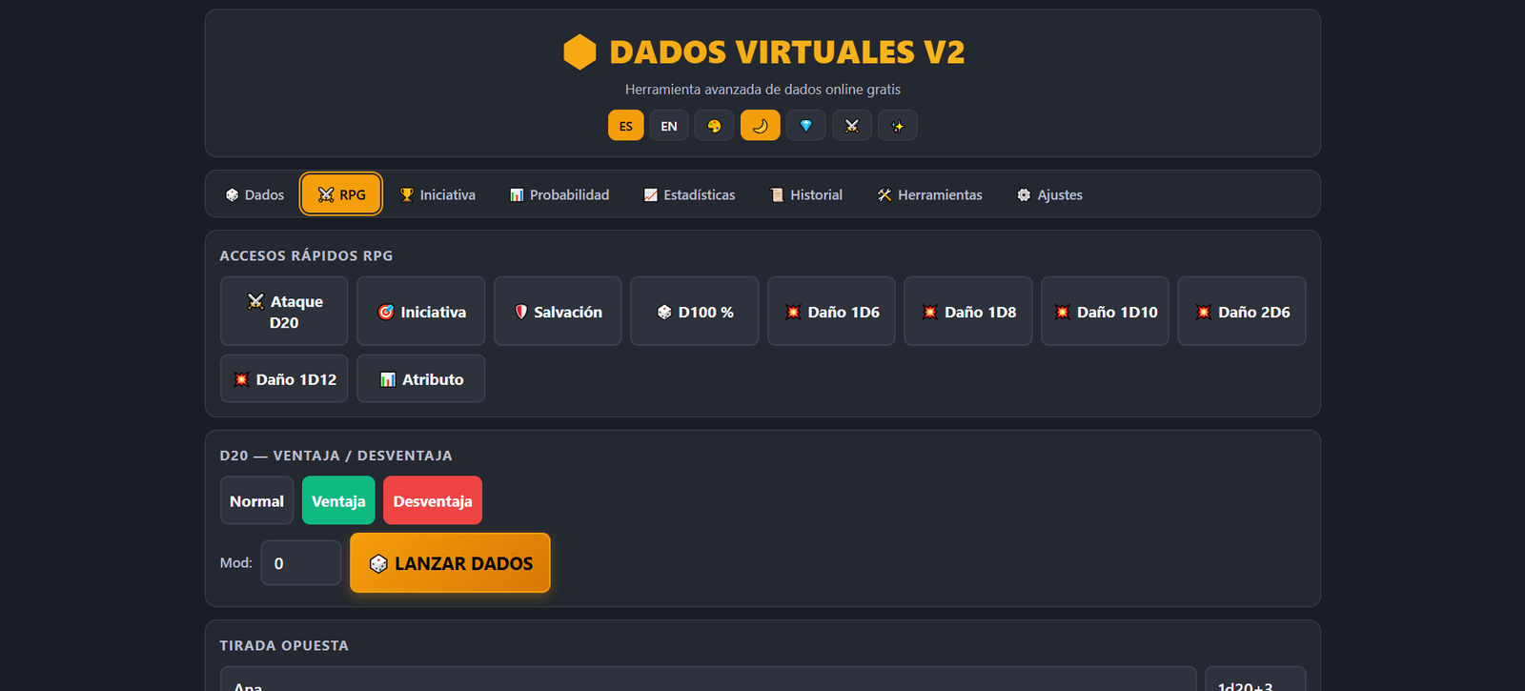Roll a Salvación saving throw

coord(558,312)
